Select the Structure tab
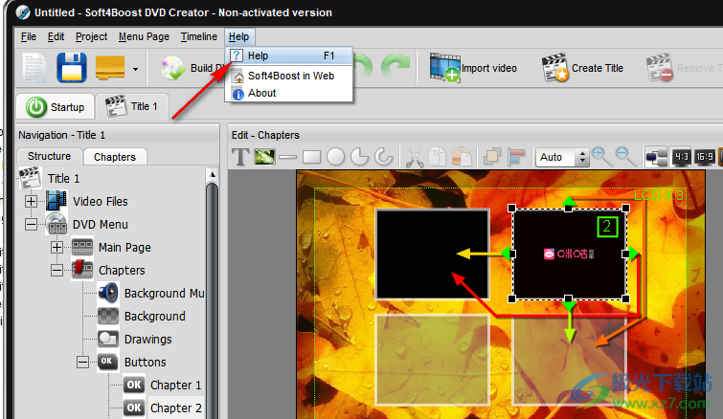The height and width of the screenshot is (419, 723). (x=50, y=156)
